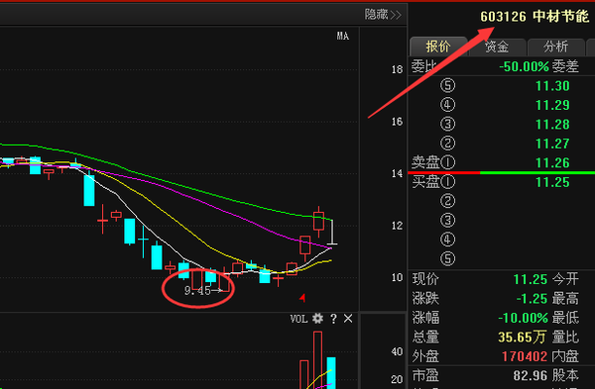Click the tall red volume bar
This screenshot has height=389, width=595.
317,360
